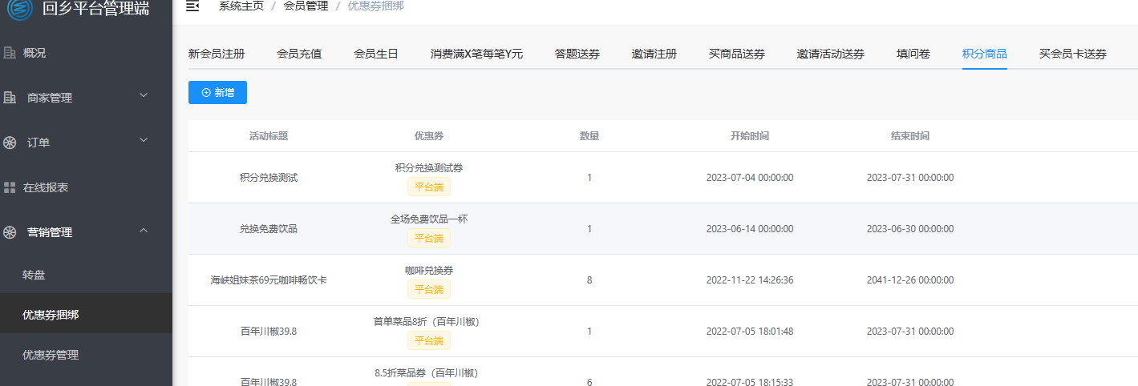Click the 商家管理 building icon
Viewport: 1138px width, 386px height.
[10, 98]
